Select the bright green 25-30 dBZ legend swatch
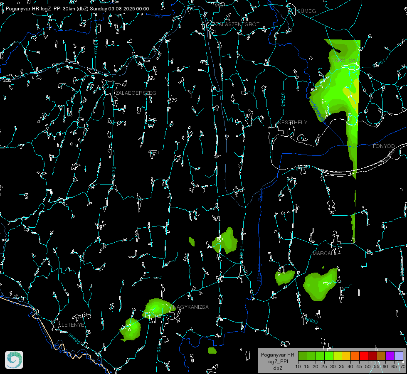Viewport: 407px width, 374px height. (329, 356)
